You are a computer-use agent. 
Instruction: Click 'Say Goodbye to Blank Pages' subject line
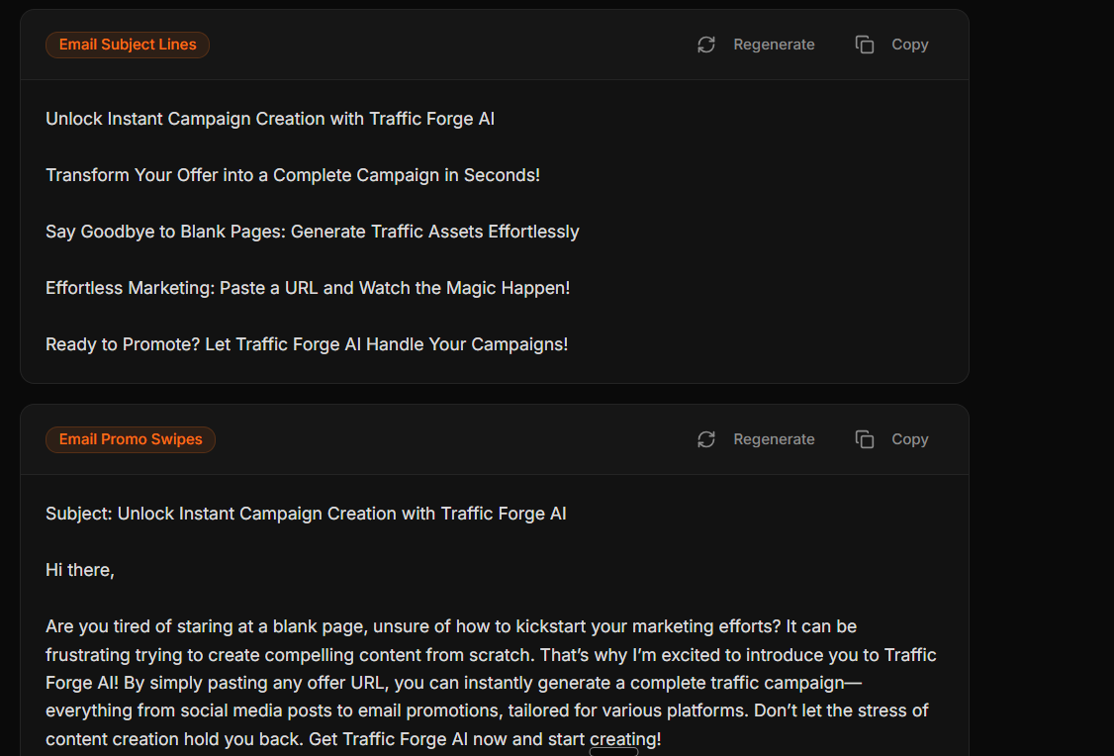(x=313, y=232)
